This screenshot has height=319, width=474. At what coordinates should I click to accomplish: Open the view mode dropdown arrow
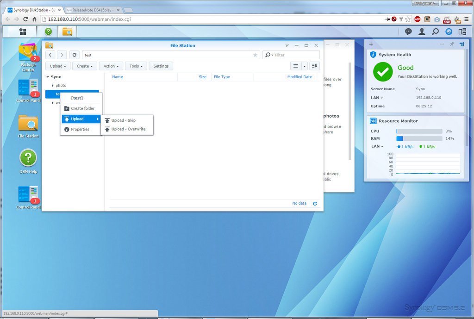tap(305, 66)
